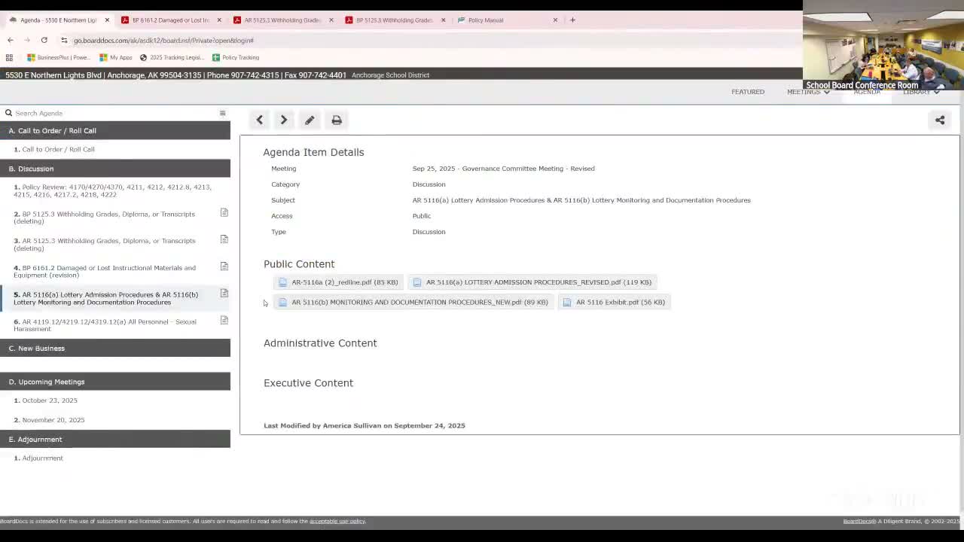Click the pencil edit icon in the toolbar
Viewport: 964px width, 542px height.
(310, 120)
